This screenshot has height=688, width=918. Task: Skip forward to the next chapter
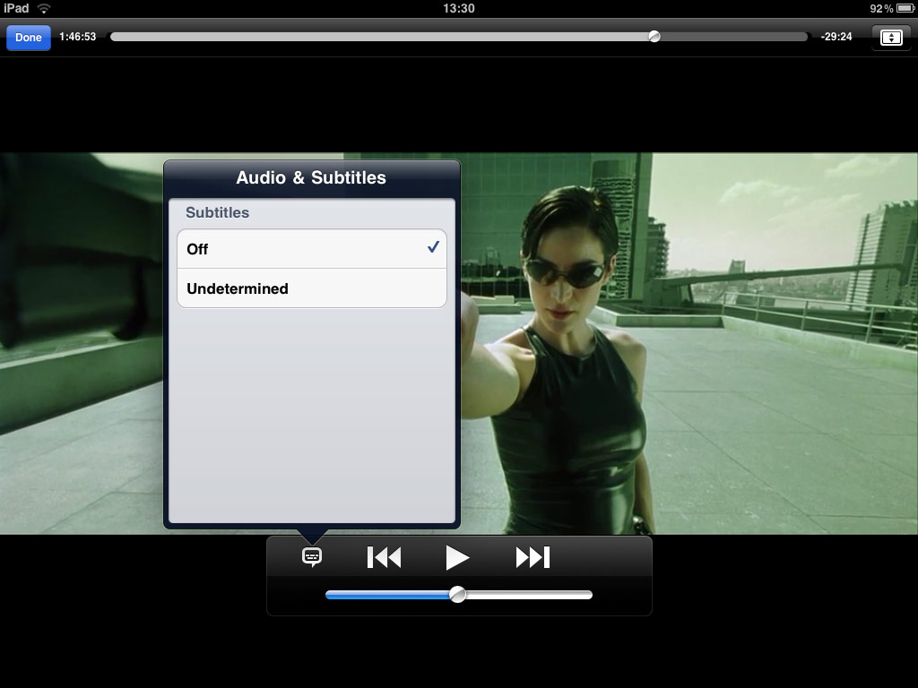tap(533, 557)
